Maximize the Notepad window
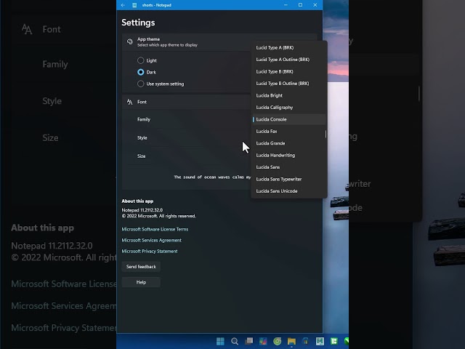 pyautogui.click(x=300, y=5)
